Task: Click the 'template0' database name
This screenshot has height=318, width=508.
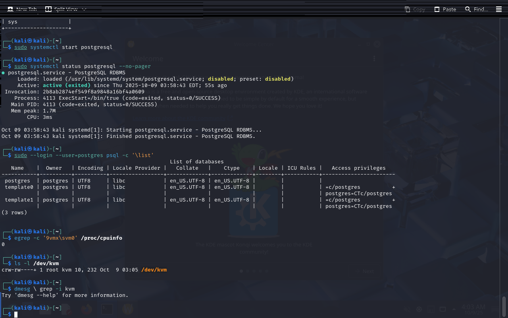Action: pyautogui.click(x=19, y=187)
